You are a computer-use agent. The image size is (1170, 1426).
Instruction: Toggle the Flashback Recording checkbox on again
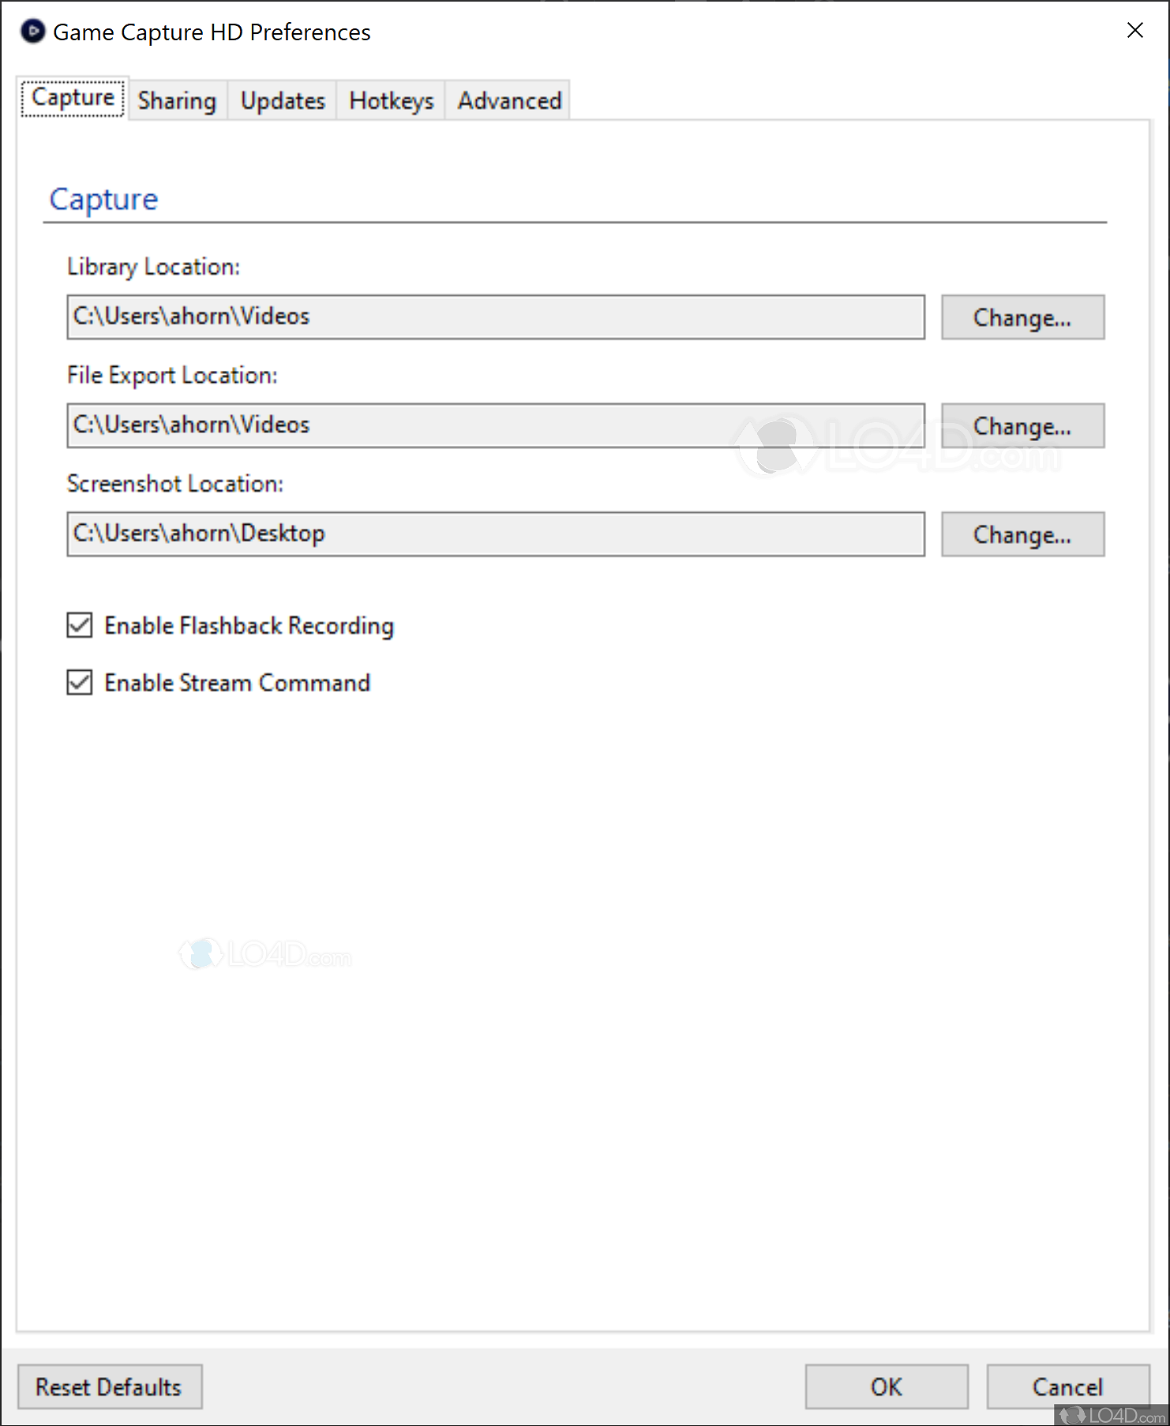[79, 625]
